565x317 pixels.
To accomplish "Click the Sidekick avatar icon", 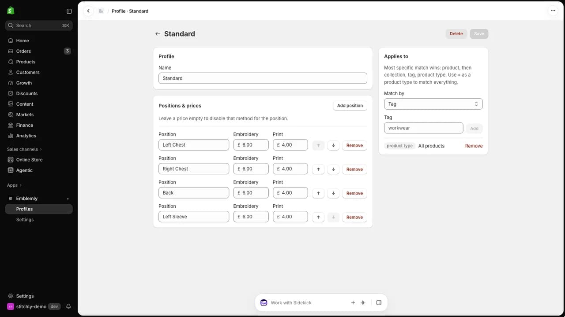I will [264, 302].
